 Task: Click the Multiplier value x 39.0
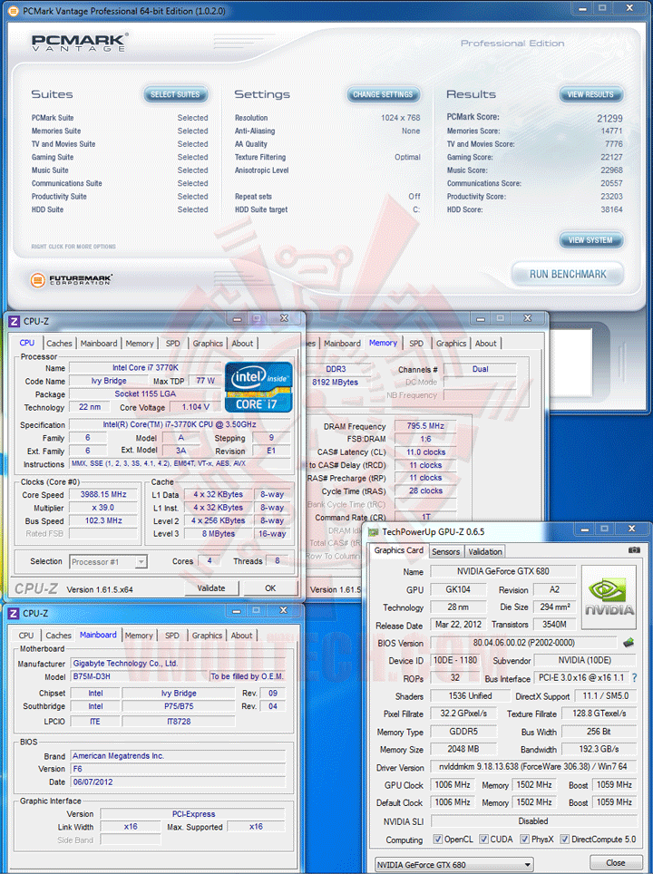pos(103,508)
